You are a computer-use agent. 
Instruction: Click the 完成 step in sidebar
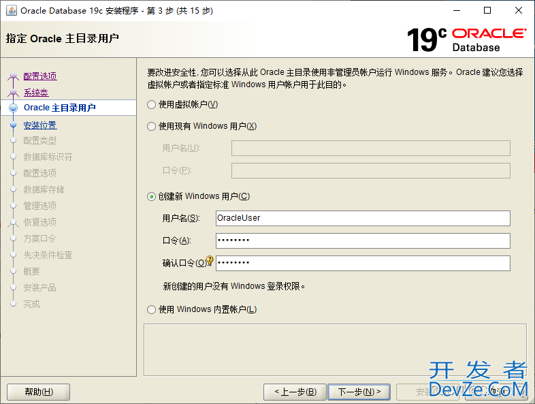31,305
